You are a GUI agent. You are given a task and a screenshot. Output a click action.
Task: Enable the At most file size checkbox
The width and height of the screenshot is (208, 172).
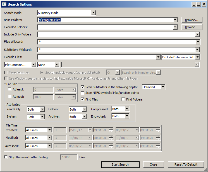(x=10, y=97)
